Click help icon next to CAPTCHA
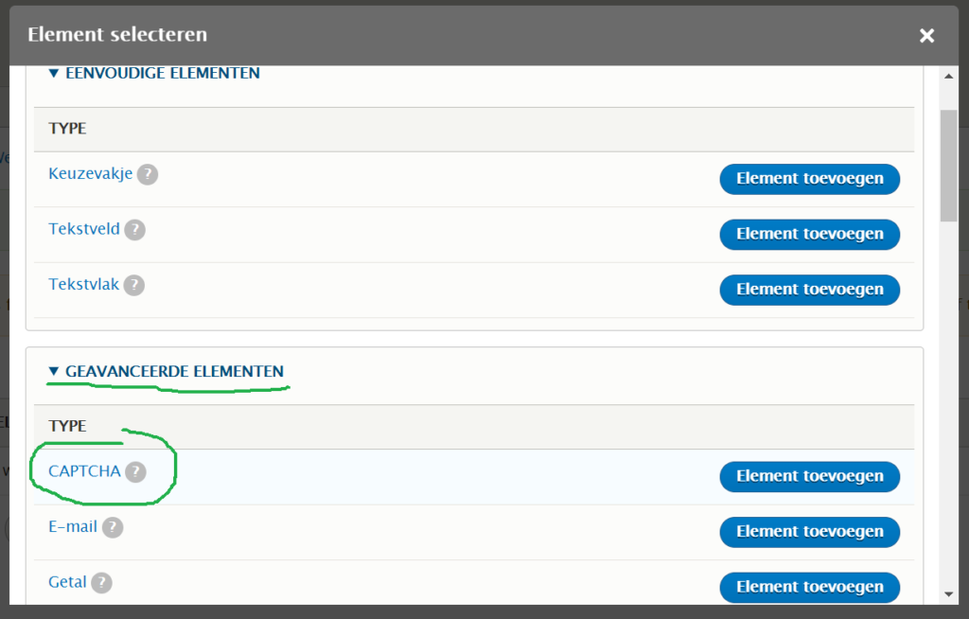The width and height of the screenshot is (969, 619). point(136,471)
